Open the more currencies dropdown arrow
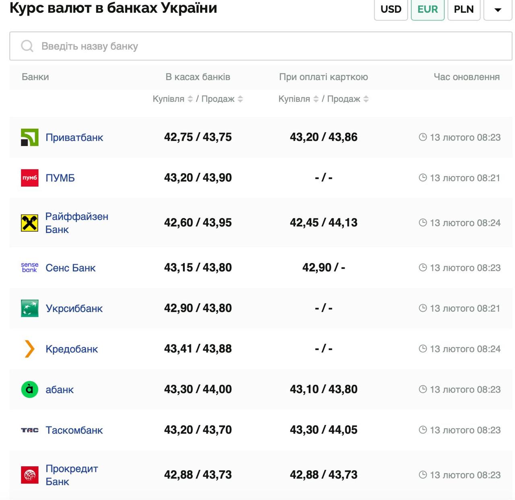This screenshot has height=500, width=515. click(x=498, y=10)
